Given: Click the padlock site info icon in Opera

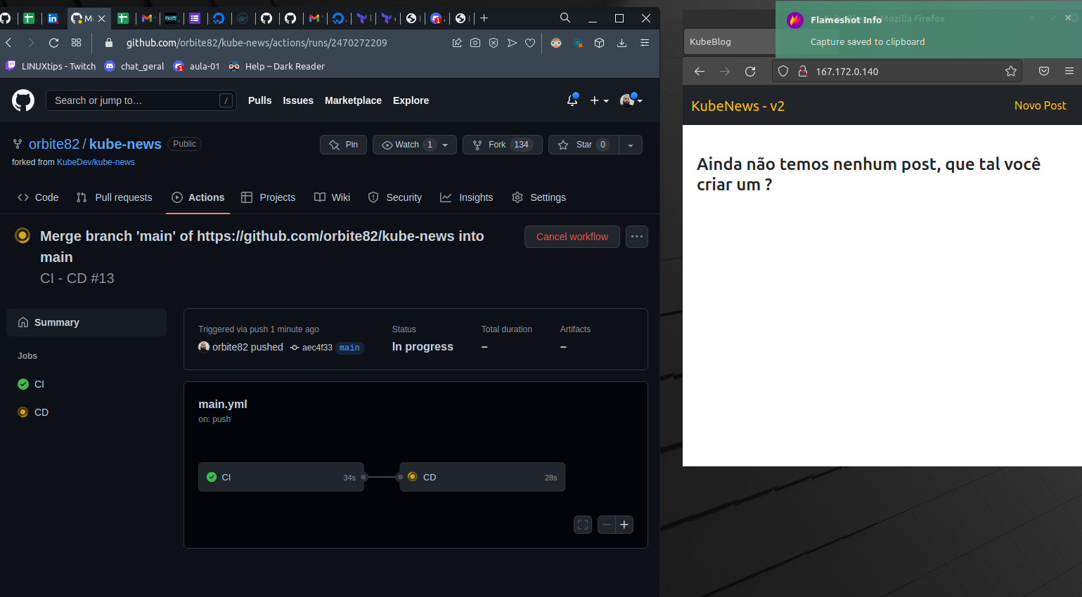Looking at the screenshot, I should point(109,43).
